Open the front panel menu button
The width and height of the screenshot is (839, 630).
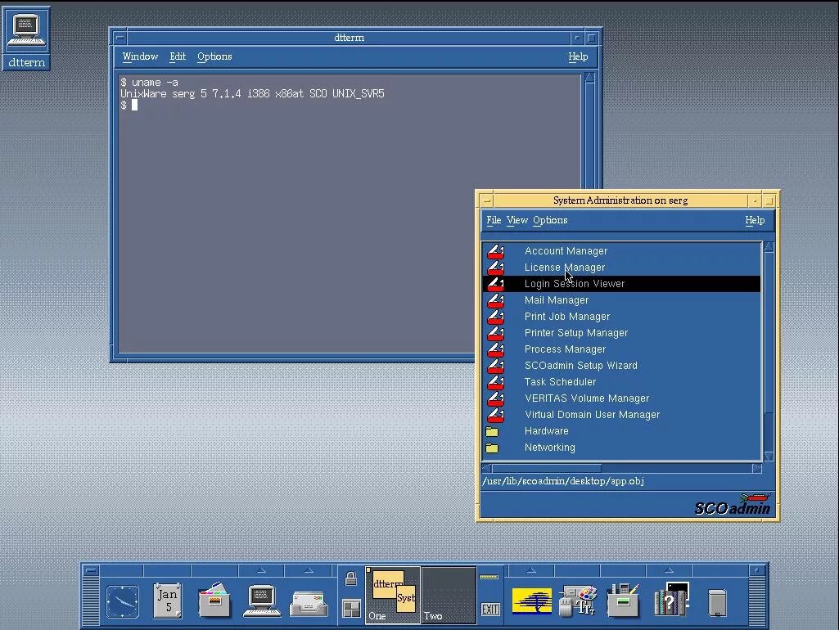tap(91, 570)
